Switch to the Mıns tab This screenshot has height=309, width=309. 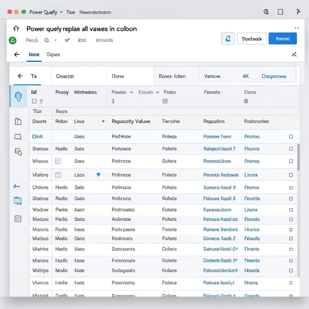tap(34, 54)
